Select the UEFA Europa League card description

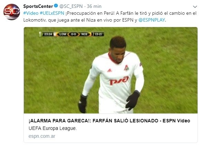pyautogui.click(x=53, y=128)
